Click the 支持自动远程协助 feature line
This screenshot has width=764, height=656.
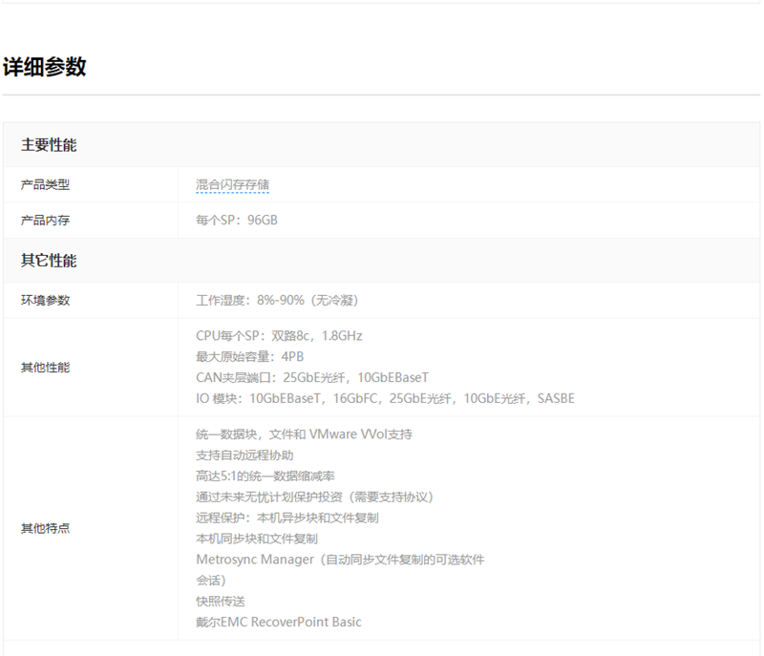(x=244, y=455)
